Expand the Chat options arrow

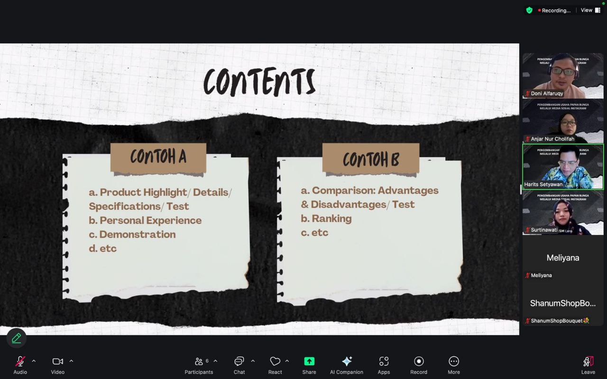tap(253, 361)
